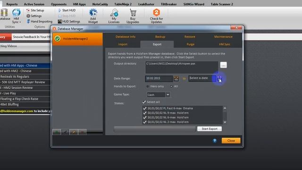The width and height of the screenshot is (302, 170).
Task: Click the red remove database icon
Action: tap(83, 132)
